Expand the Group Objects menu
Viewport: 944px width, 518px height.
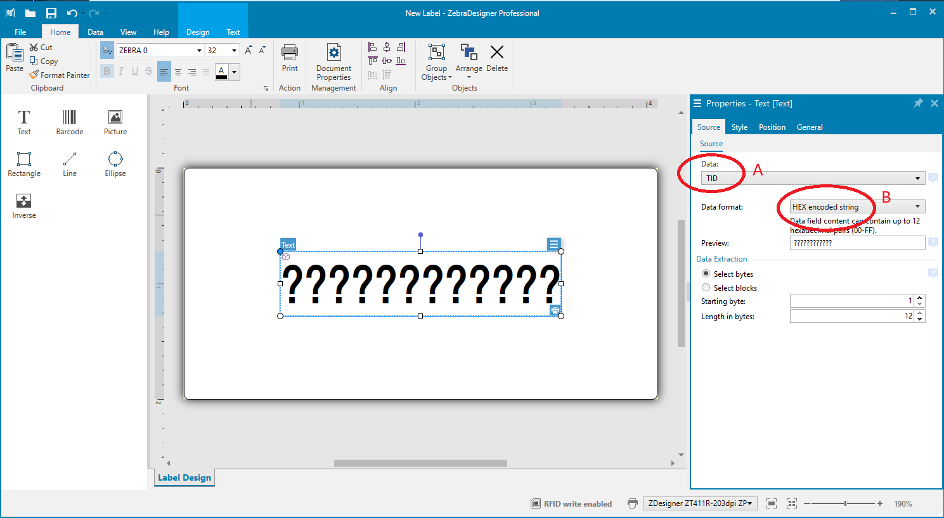[x=436, y=63]
